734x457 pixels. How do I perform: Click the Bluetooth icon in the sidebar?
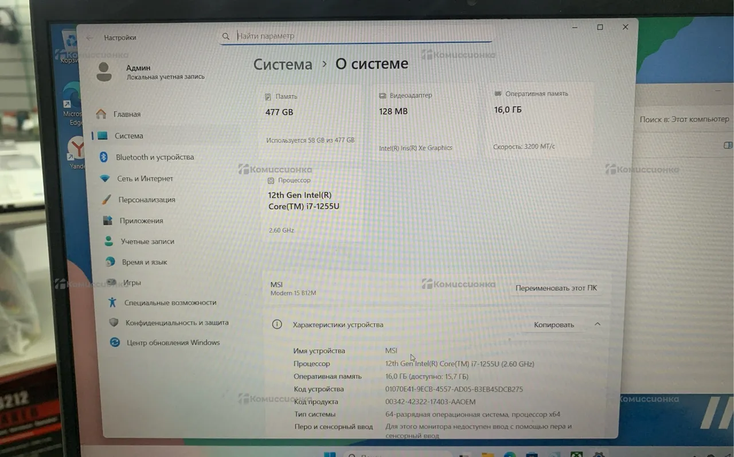pyautogui.click(x=104, y=157)
